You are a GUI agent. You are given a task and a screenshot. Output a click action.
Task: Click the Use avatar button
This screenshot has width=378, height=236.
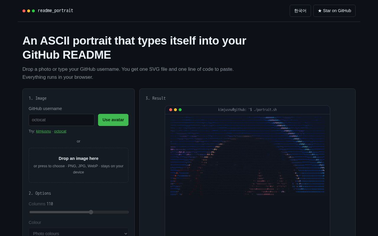coord(113,120)
